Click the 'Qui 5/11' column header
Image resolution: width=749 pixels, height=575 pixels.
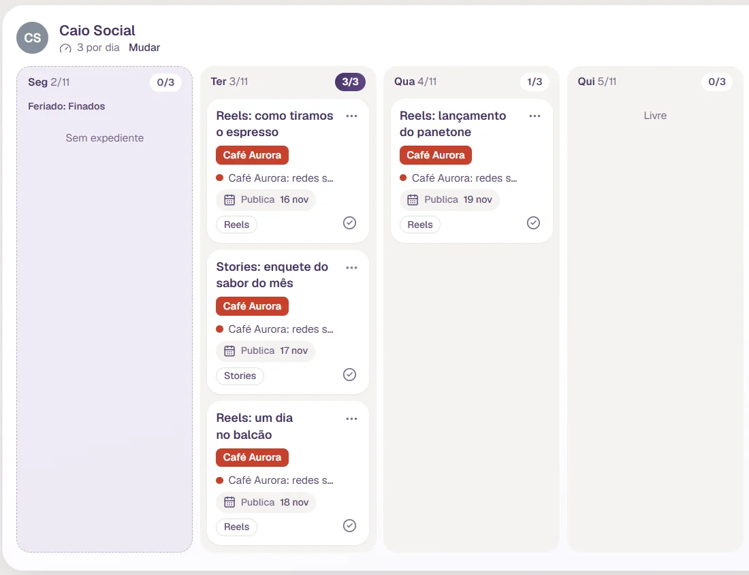[x=597, y=82]
